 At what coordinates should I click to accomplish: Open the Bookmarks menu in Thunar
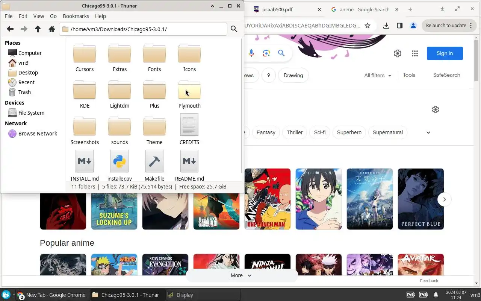click(x=76, y=16)
